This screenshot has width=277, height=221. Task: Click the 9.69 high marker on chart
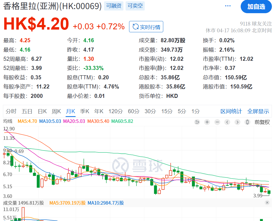pyautogui.click(x=19, y=151)
